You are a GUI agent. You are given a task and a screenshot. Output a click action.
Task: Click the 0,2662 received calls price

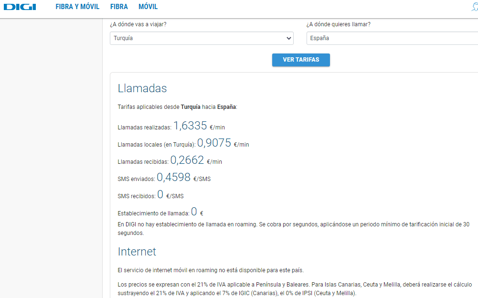(x=187, y=160)
